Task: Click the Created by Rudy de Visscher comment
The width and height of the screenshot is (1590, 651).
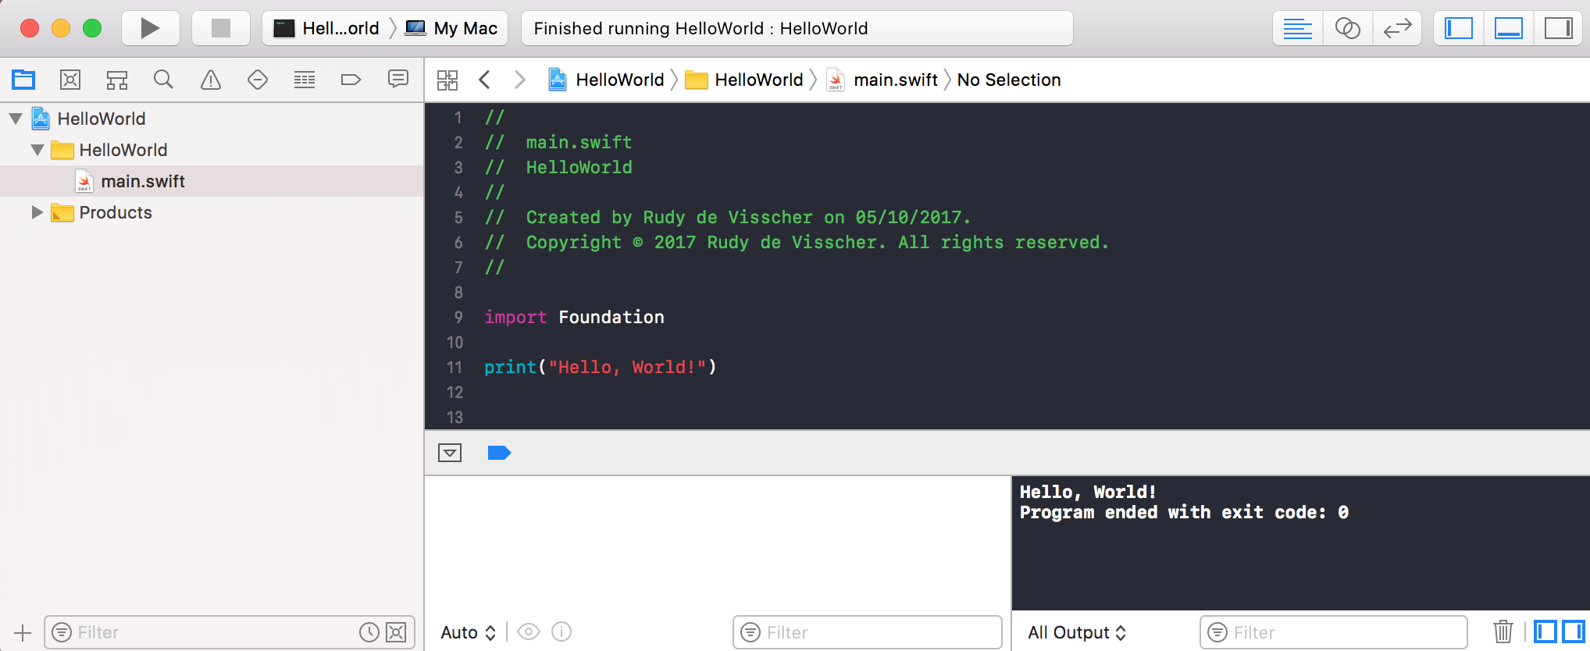Action: [728, 217]
